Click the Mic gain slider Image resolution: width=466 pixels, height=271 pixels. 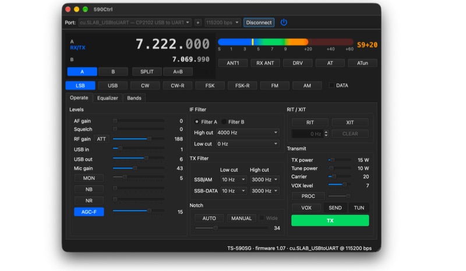click(x=139, y=168)
